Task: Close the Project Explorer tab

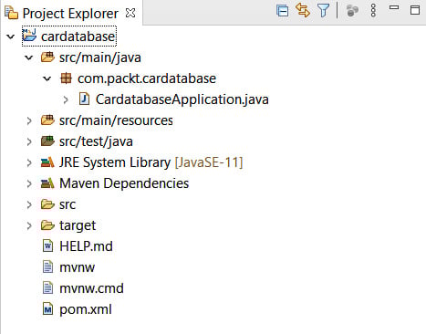Action: tap(130, 13)
